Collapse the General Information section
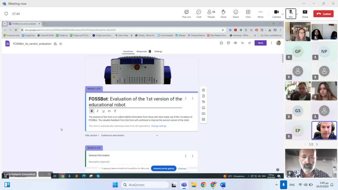This screenshot has width=338, height=190. tap(186, 156)
